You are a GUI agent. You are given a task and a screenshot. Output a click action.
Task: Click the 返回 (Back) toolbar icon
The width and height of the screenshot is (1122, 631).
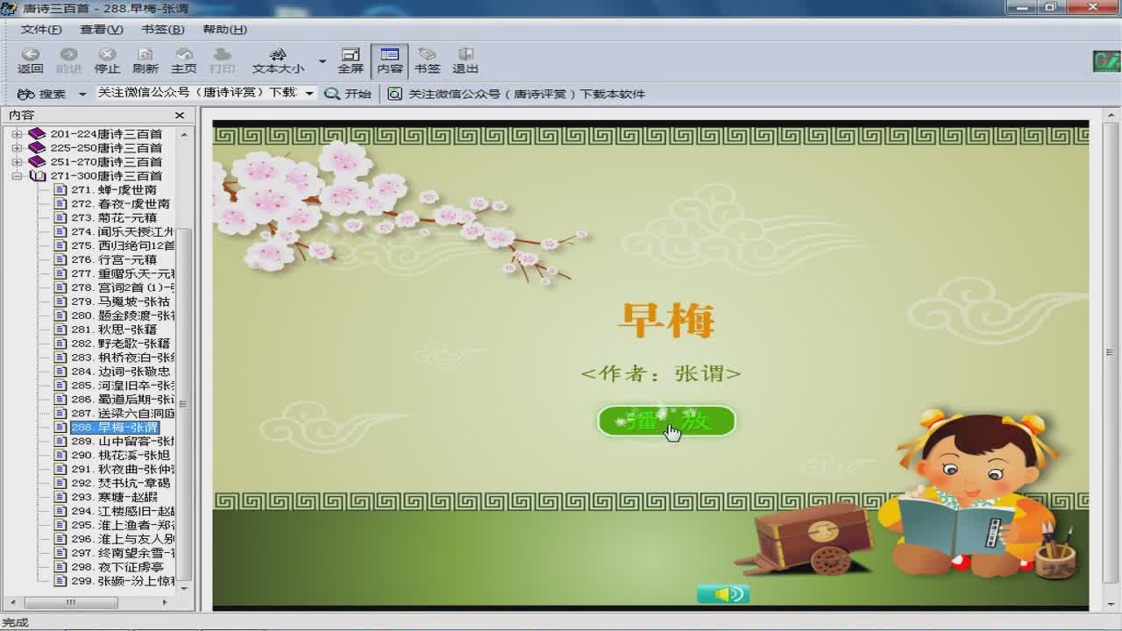tap(30, 60)
